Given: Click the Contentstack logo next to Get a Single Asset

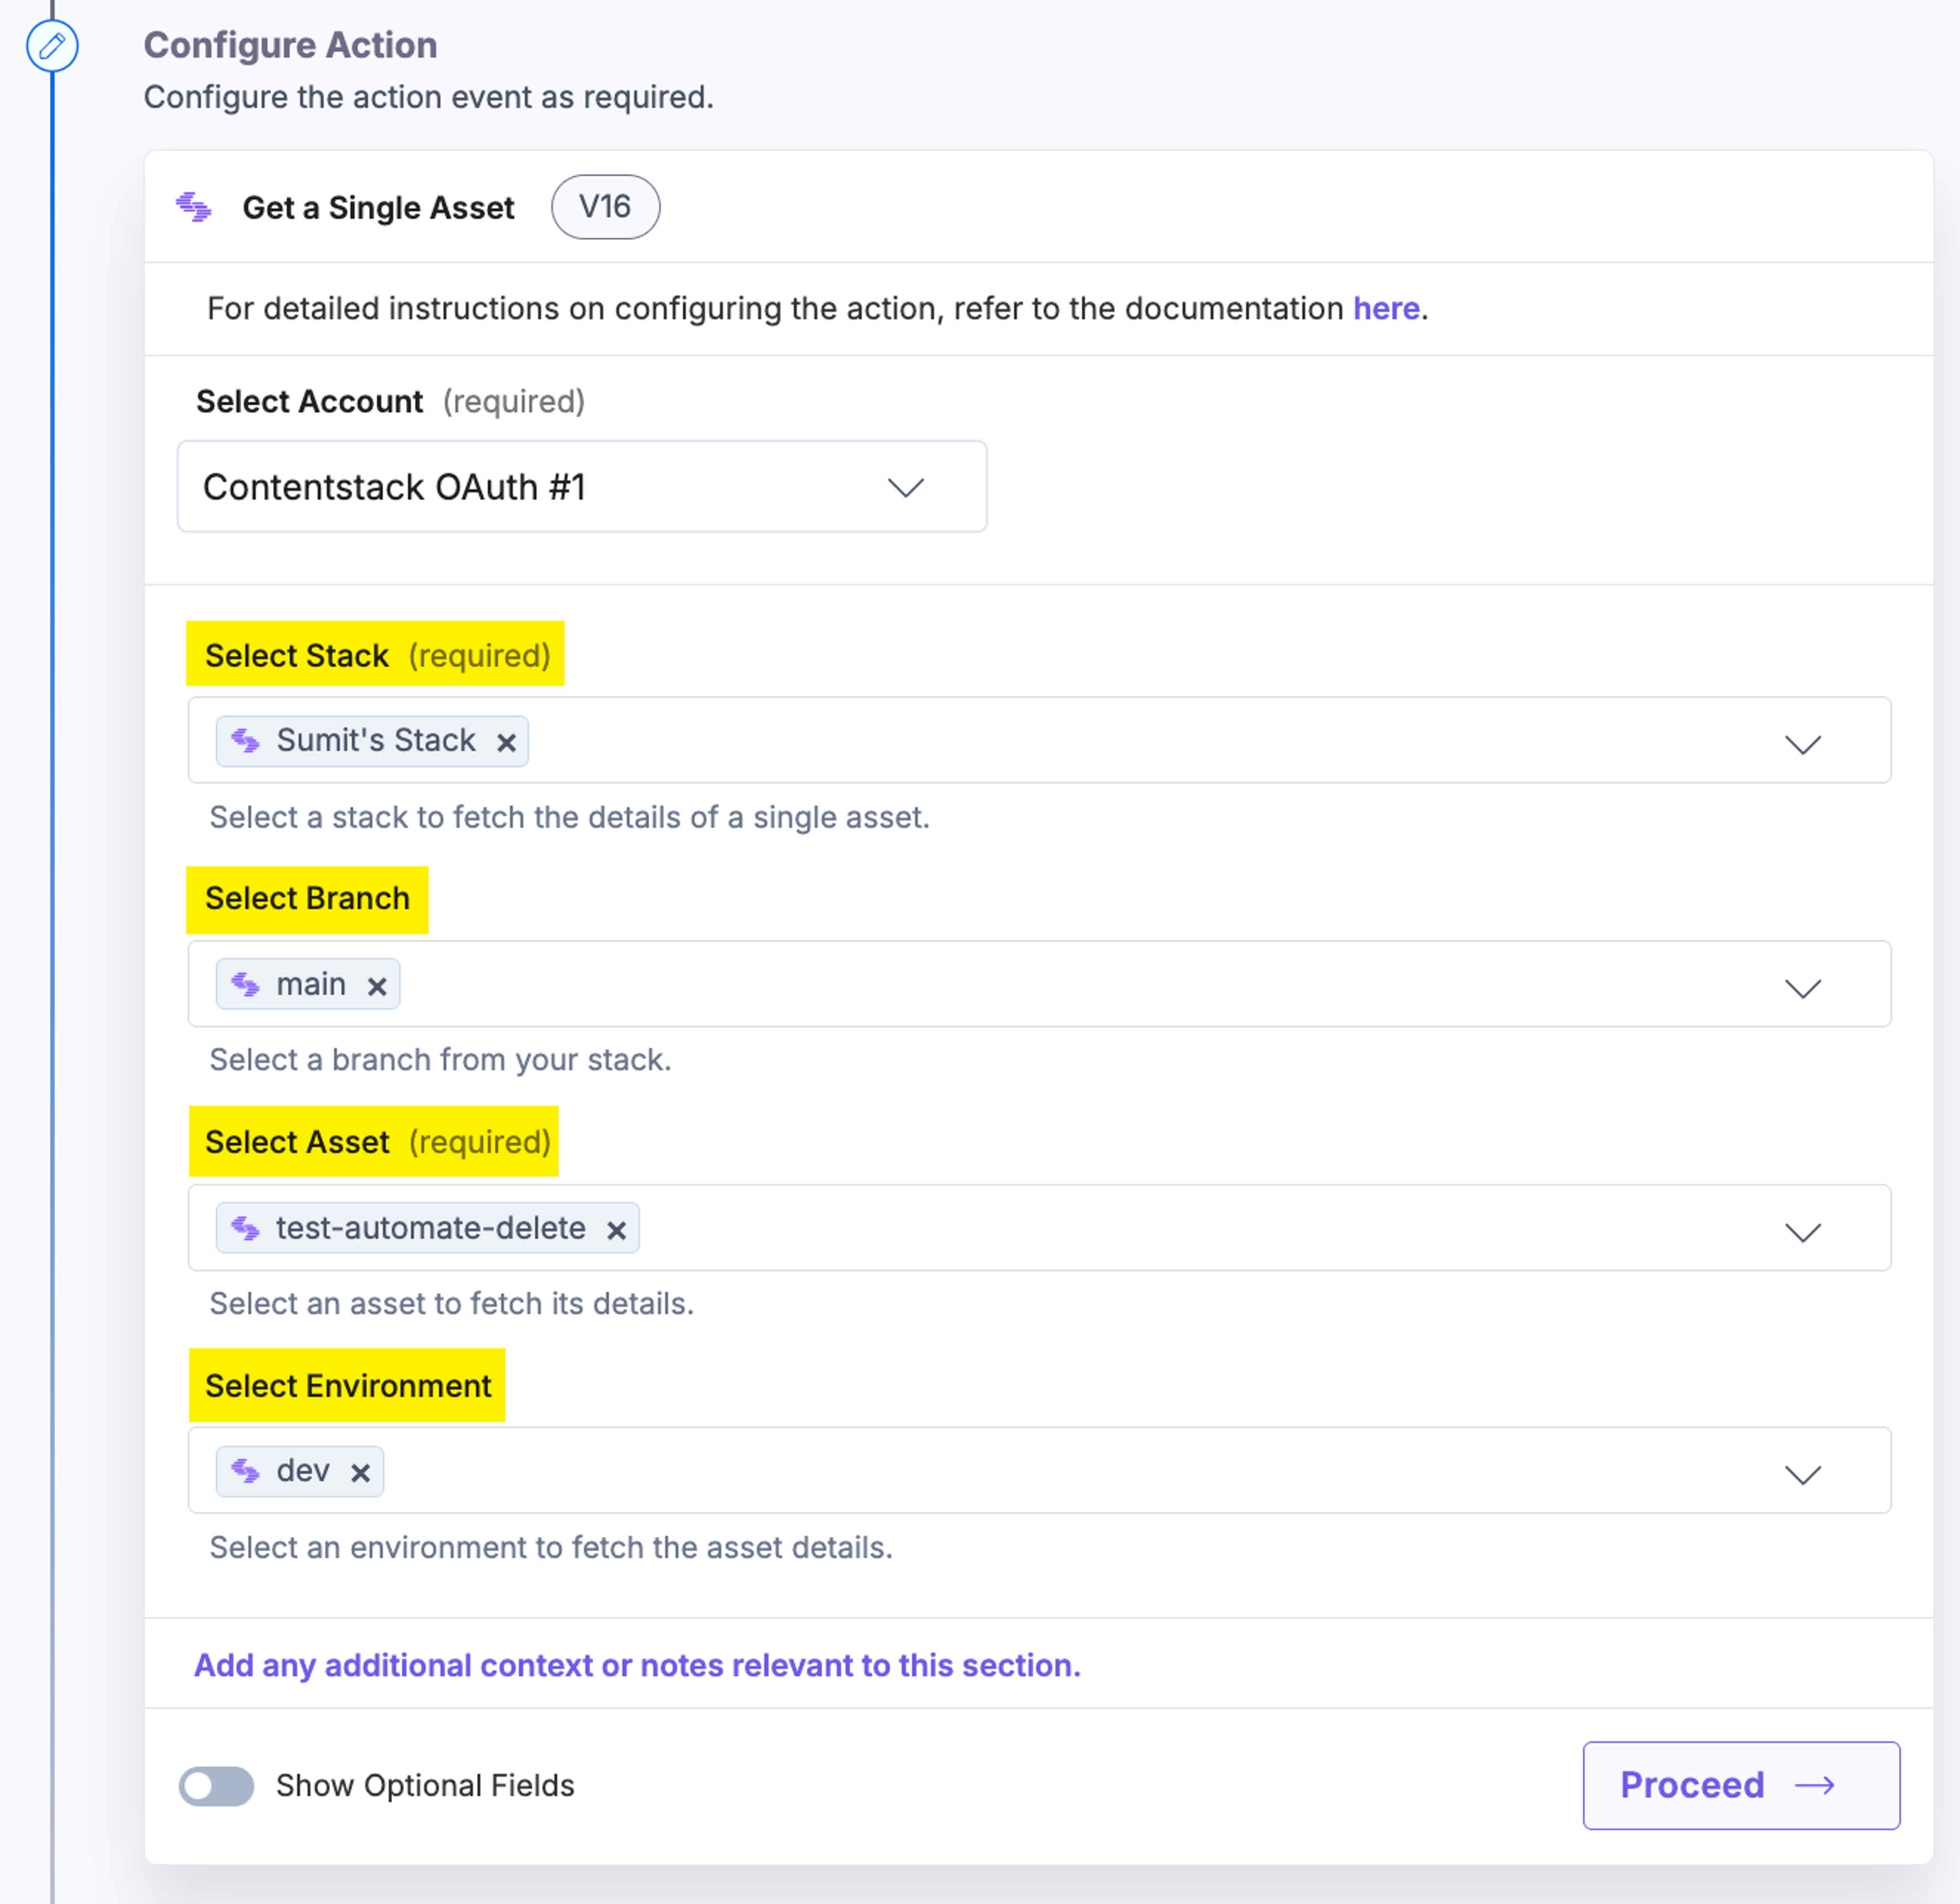Looking at the screenshot, I should pyautogui.click(x=194, y=207).
